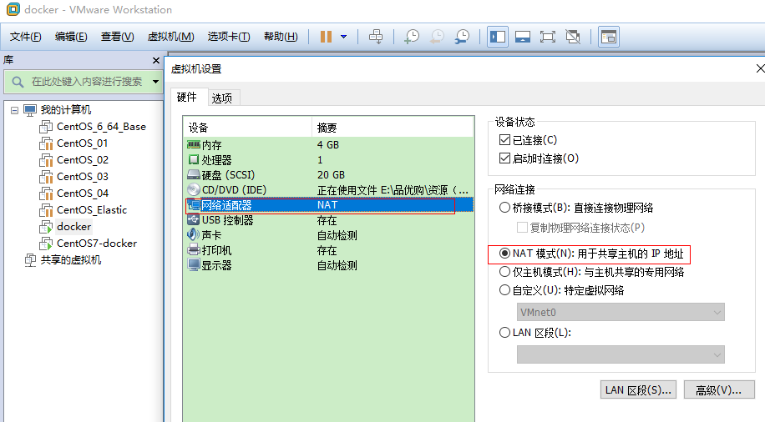The width and height of the screenshot is (765, 422).
Task: Close the 虚拟机设置 dialog
Action: pos(760,68)
